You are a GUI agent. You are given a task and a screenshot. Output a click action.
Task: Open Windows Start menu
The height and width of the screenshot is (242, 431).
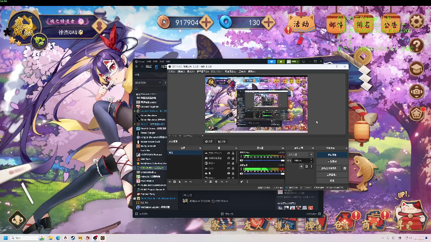(x=5, y=238)
